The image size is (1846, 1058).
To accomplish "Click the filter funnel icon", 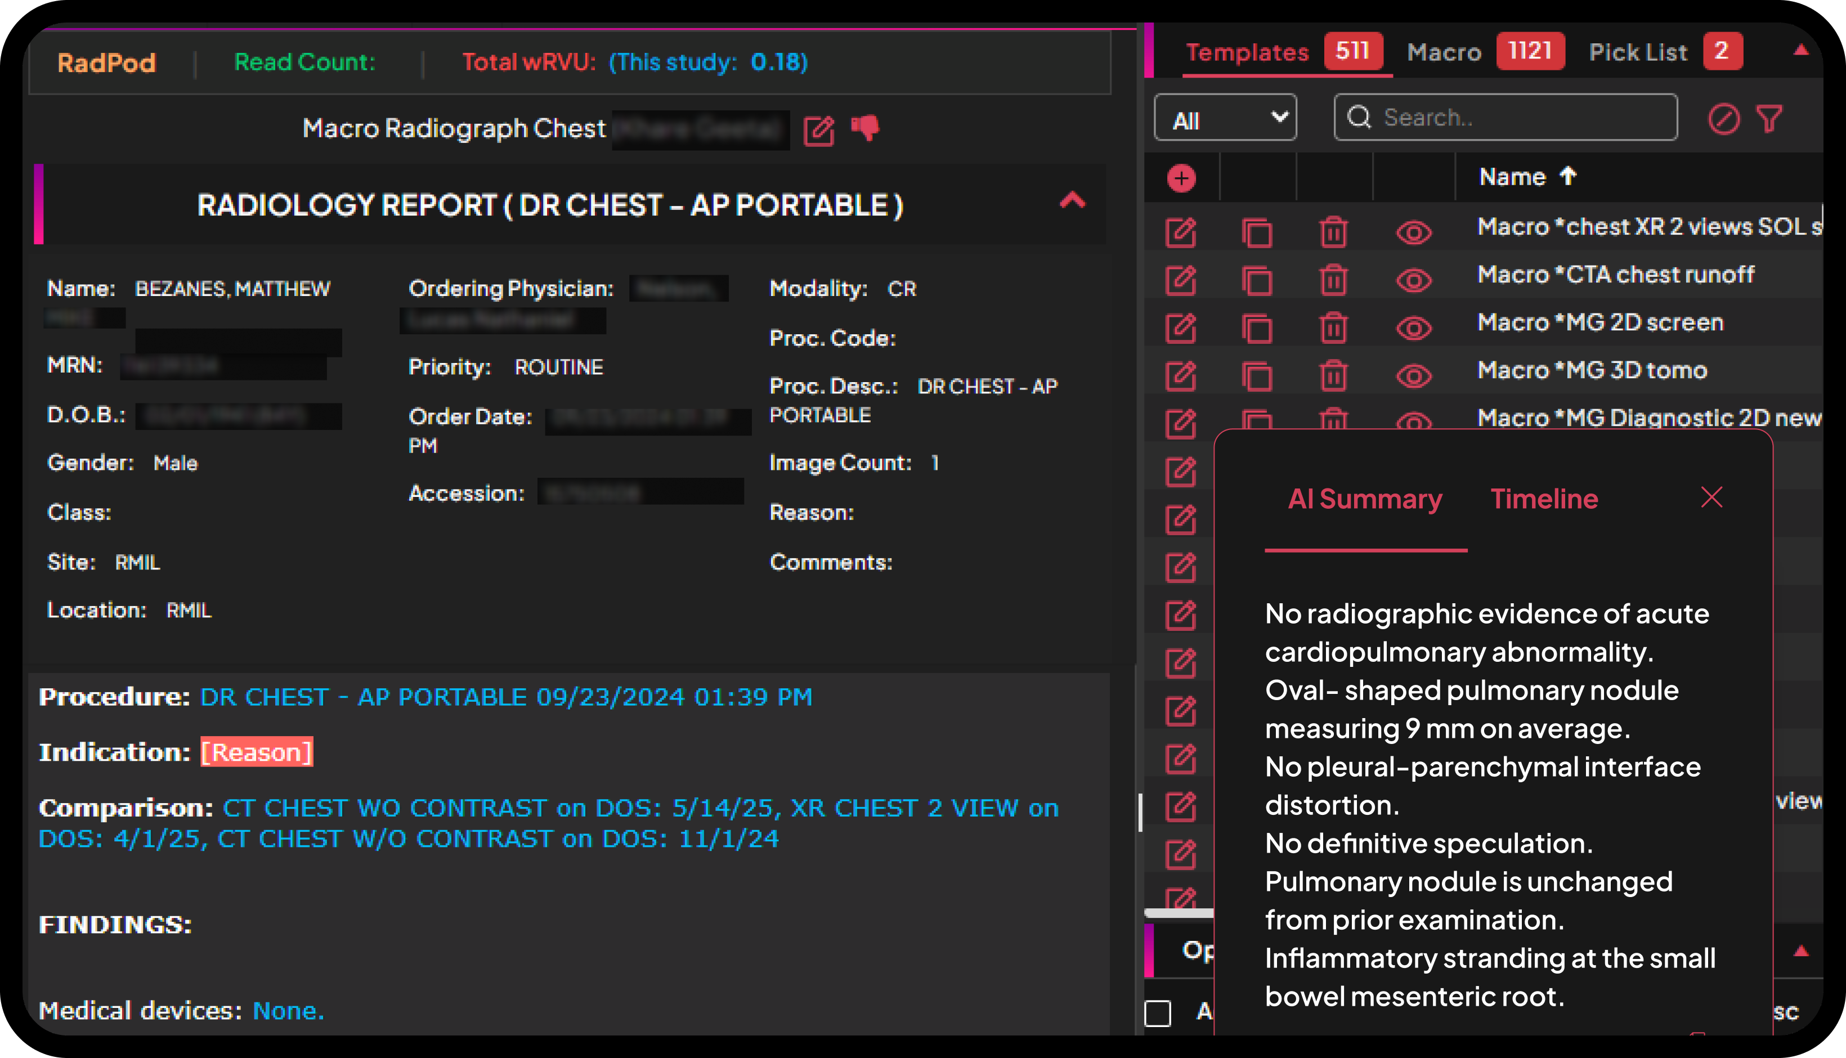I will (x=1769, y=118).
